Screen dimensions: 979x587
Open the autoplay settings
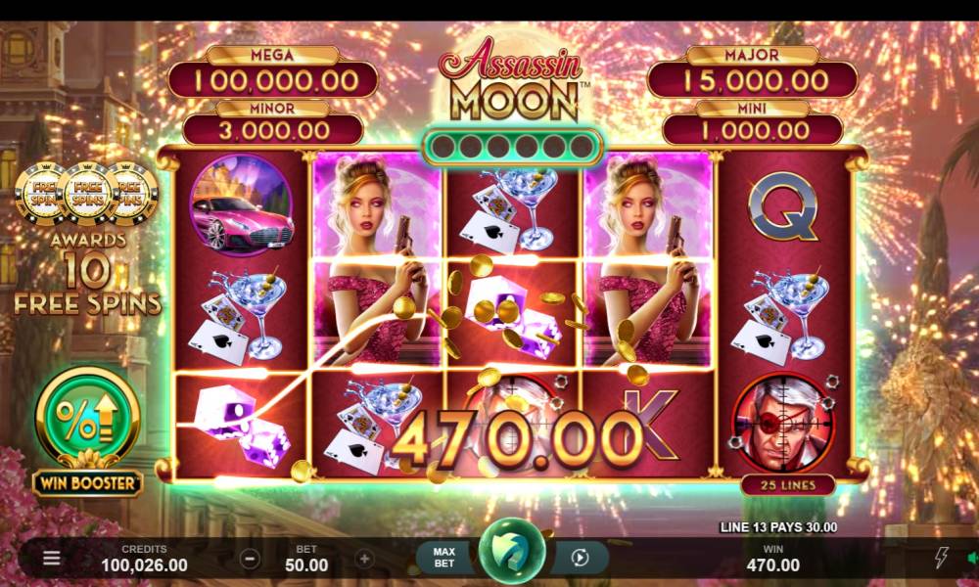580,557
